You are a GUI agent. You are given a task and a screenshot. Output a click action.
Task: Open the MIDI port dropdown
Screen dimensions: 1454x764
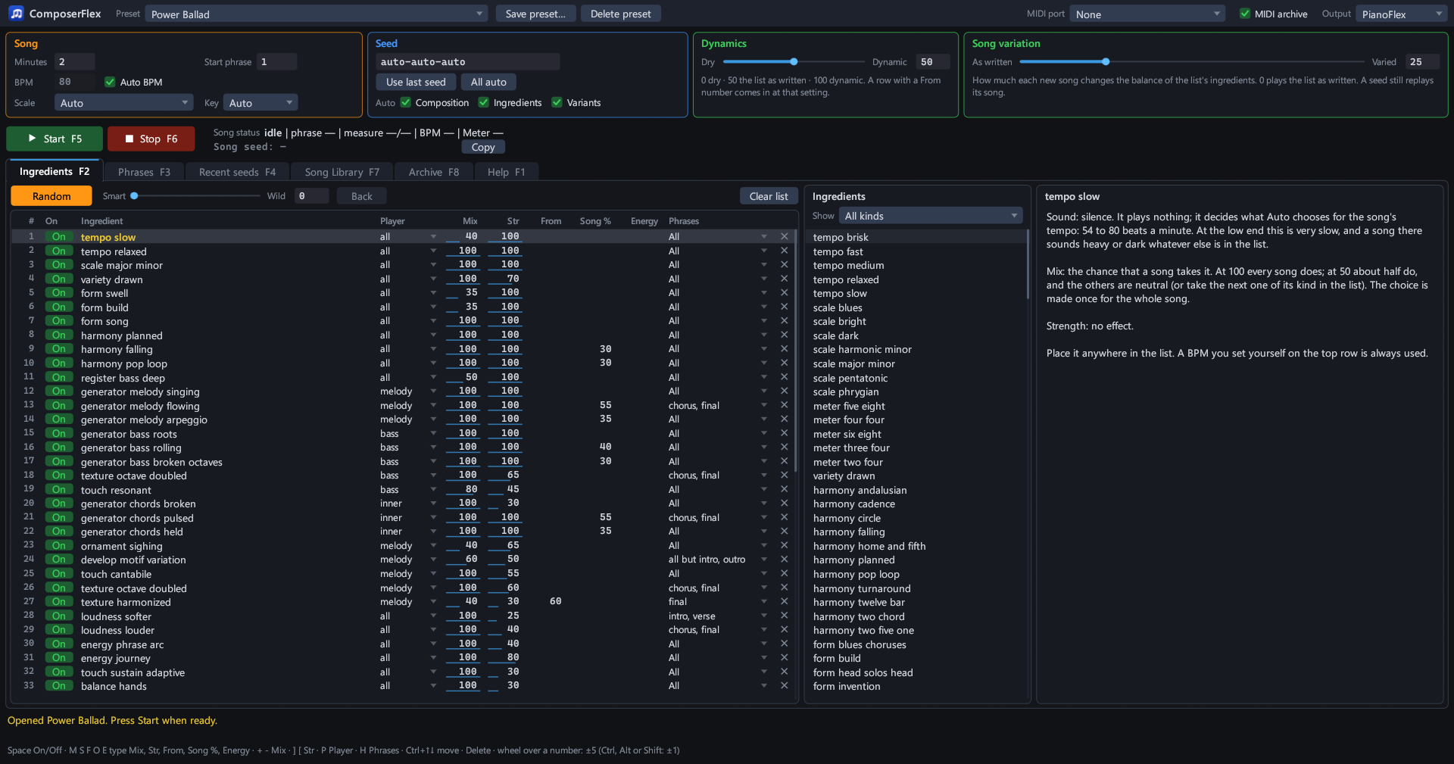(x=1147, y=14)
